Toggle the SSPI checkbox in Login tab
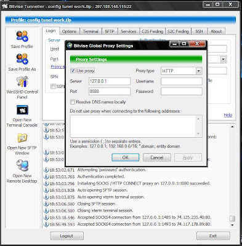The image size is (242, 246). pos(53,86)
